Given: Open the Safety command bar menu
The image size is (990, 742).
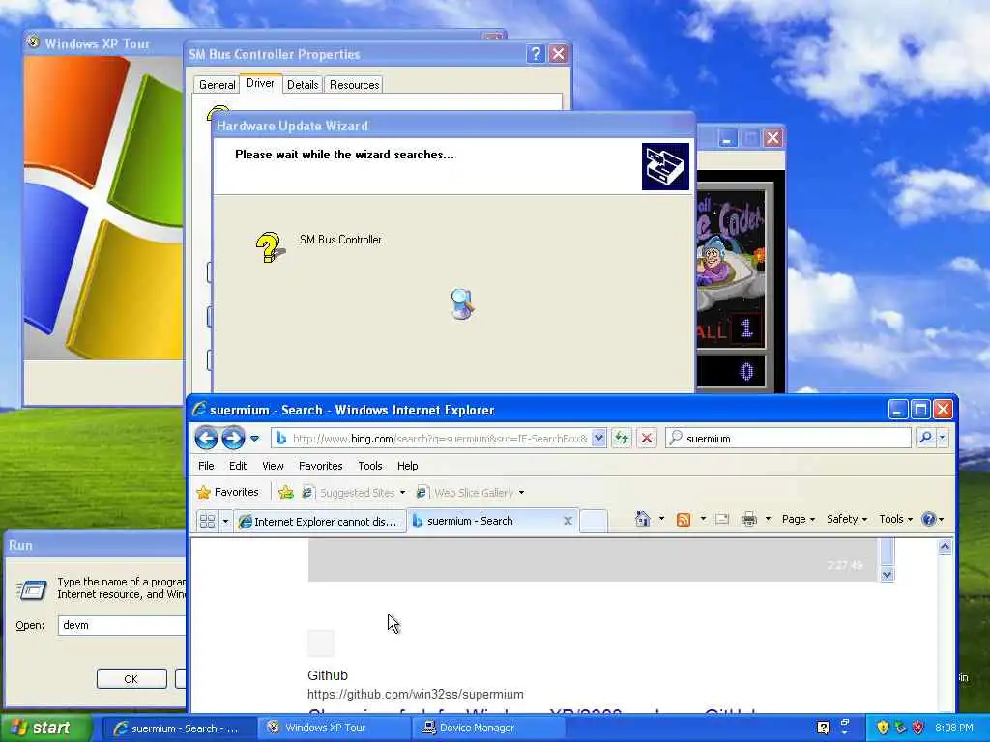Looking at the screenshot, I should (x=847, y=519).
